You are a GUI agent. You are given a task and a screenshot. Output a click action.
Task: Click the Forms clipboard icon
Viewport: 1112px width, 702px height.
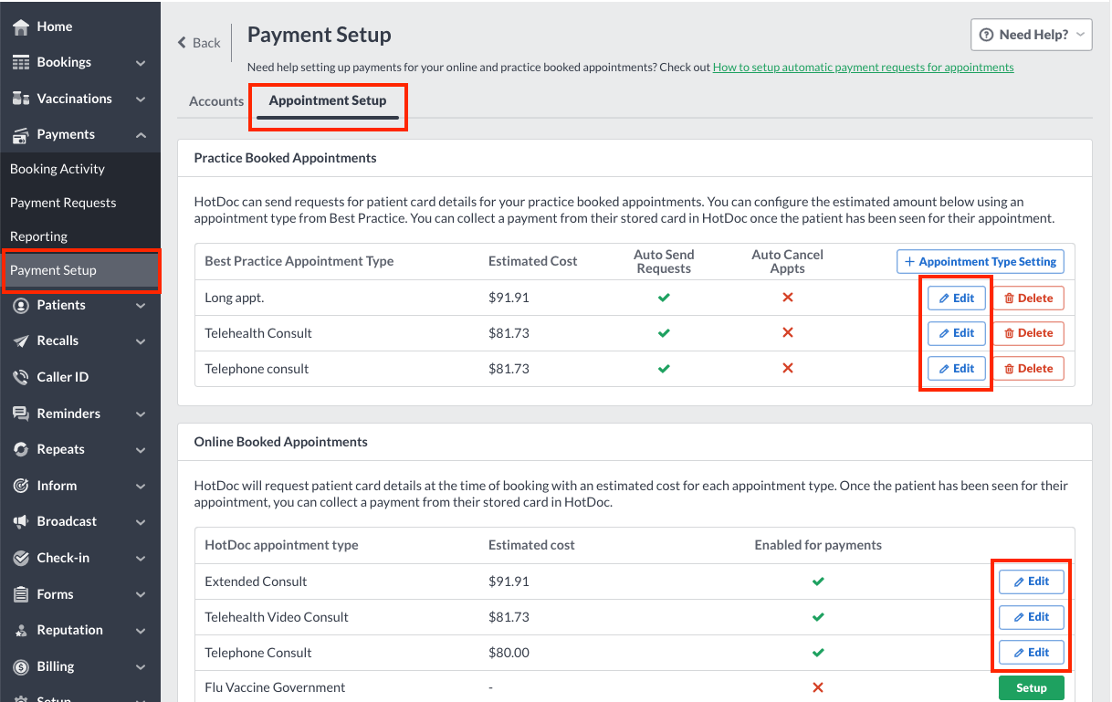(x=21, y=594)
